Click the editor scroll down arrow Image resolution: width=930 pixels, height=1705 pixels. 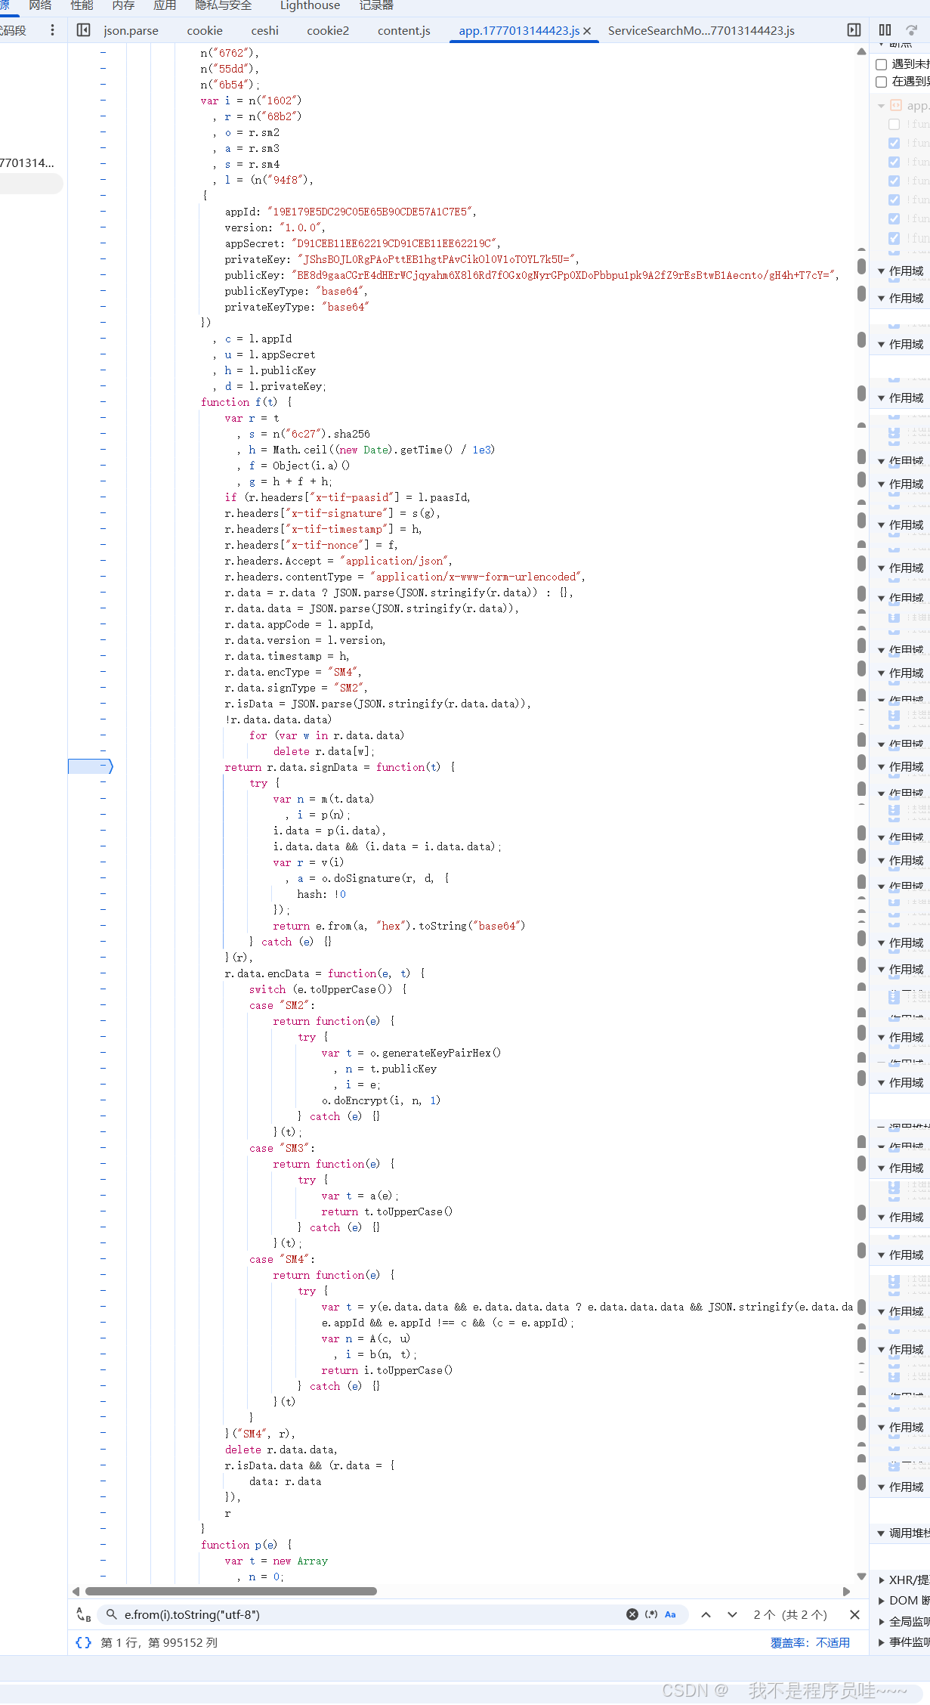tap(861, 1576)
